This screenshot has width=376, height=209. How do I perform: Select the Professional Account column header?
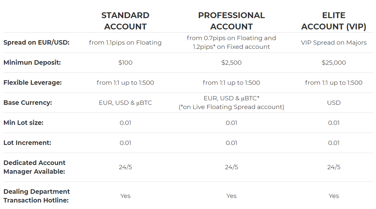tap(231, 21)
